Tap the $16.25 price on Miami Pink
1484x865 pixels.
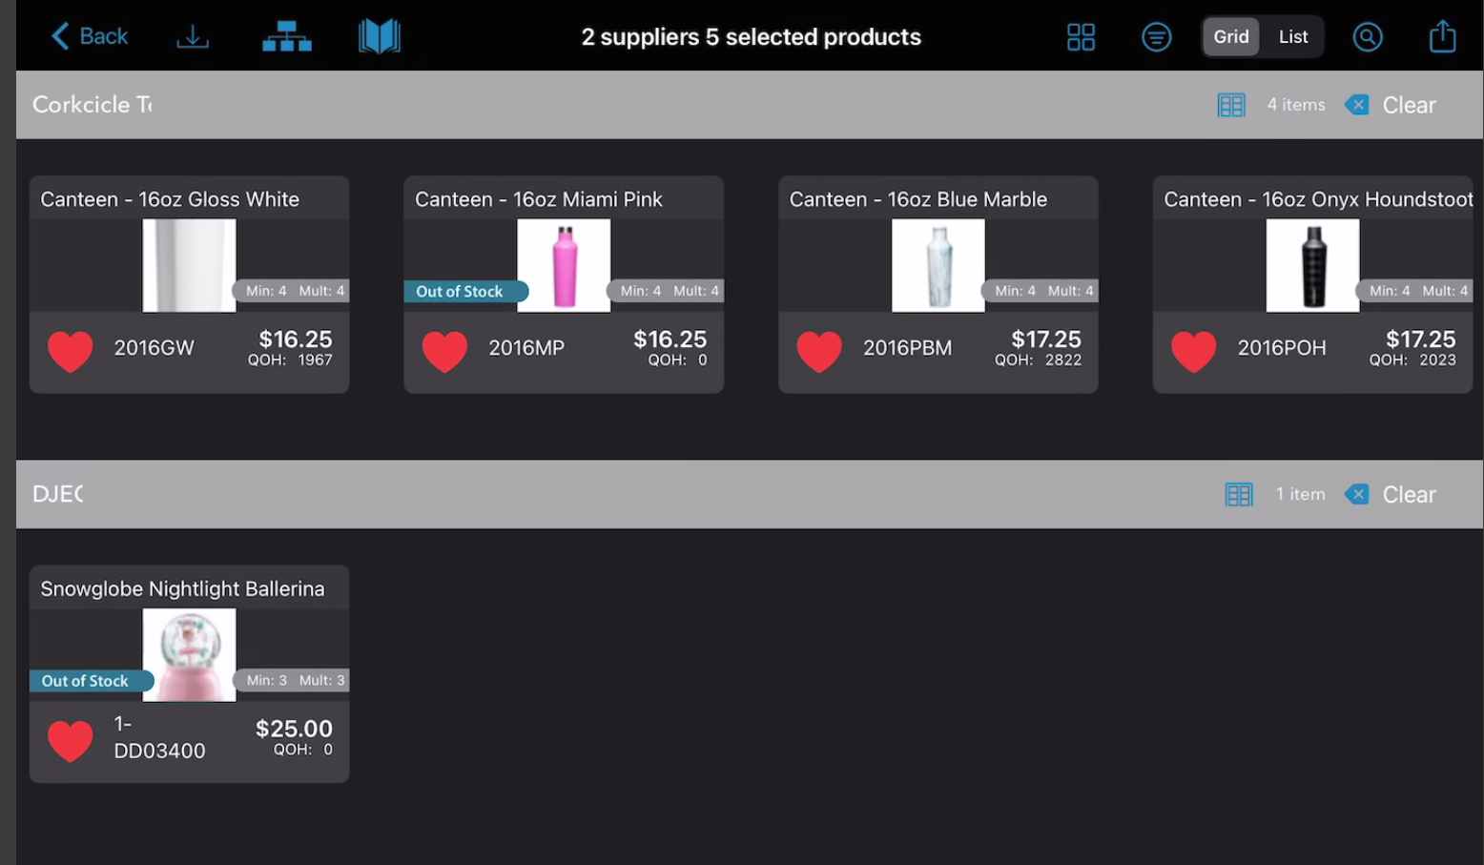tap(670, 339)
